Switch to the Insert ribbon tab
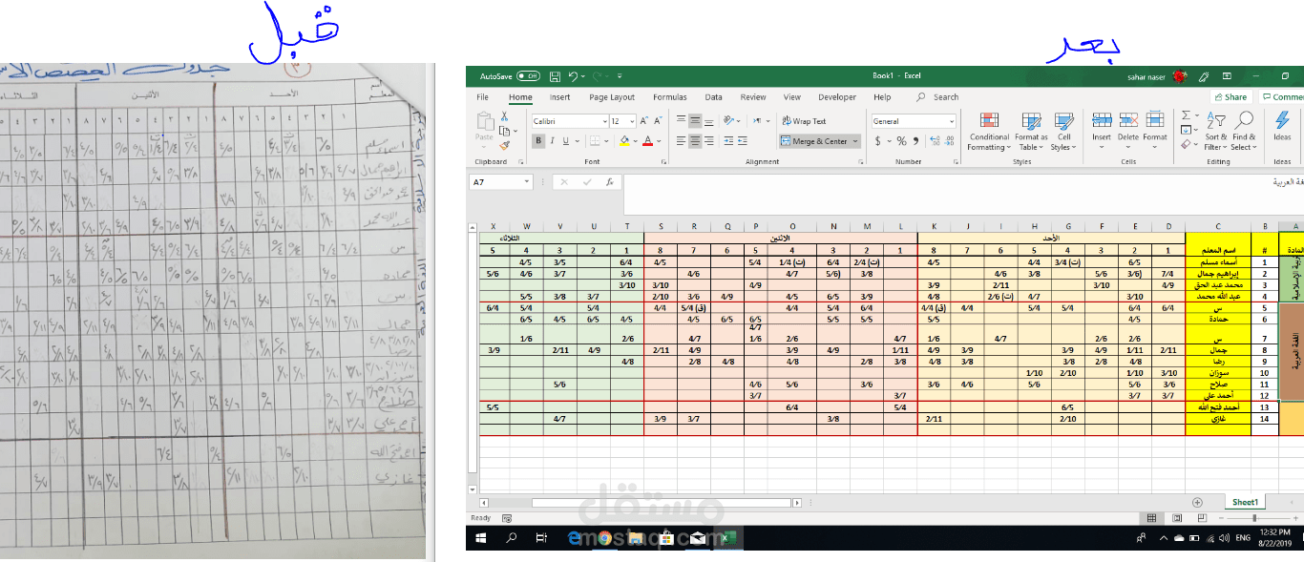Image resolution: width=1304 pixels, height=562 pixels. pos(559,97)
